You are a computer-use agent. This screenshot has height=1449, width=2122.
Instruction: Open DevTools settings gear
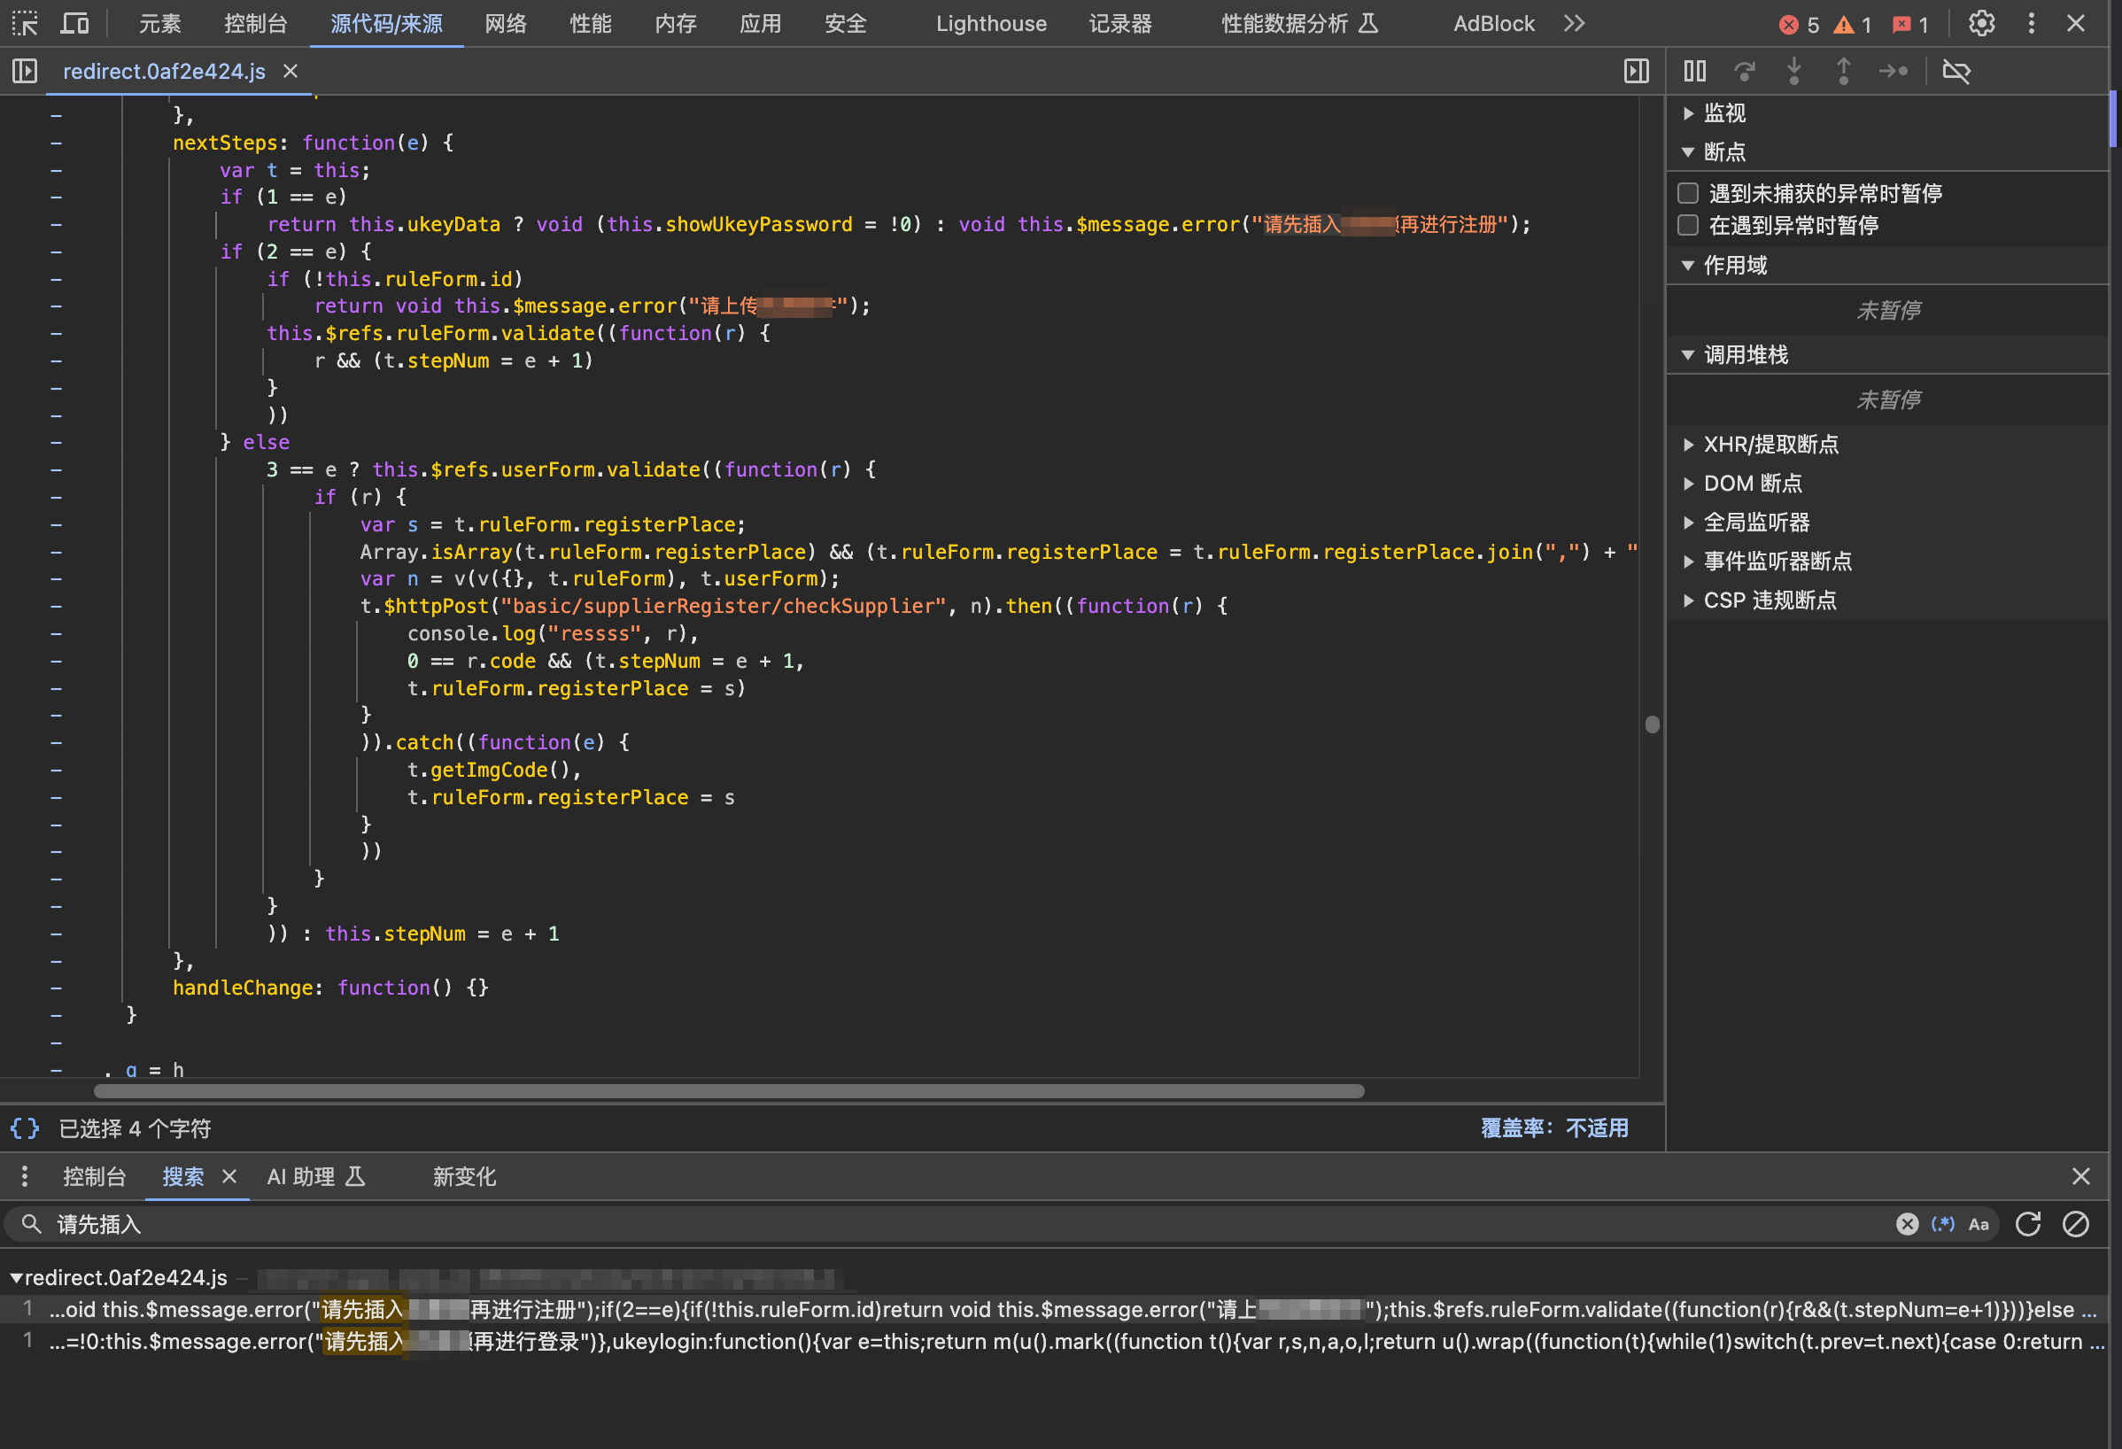1981,24
